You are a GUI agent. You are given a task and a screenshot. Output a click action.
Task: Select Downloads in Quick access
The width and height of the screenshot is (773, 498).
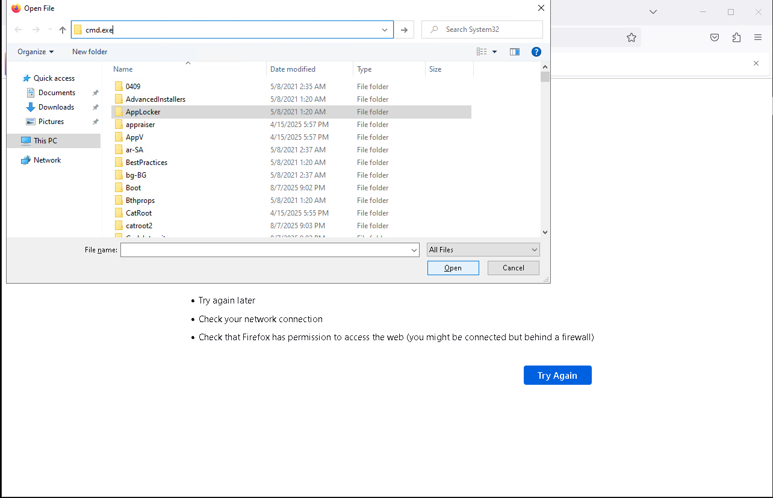click(x=56, y=107)
